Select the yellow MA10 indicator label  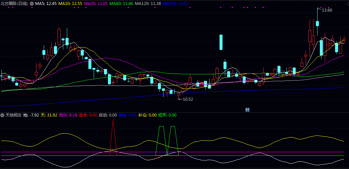pos(70,3)
